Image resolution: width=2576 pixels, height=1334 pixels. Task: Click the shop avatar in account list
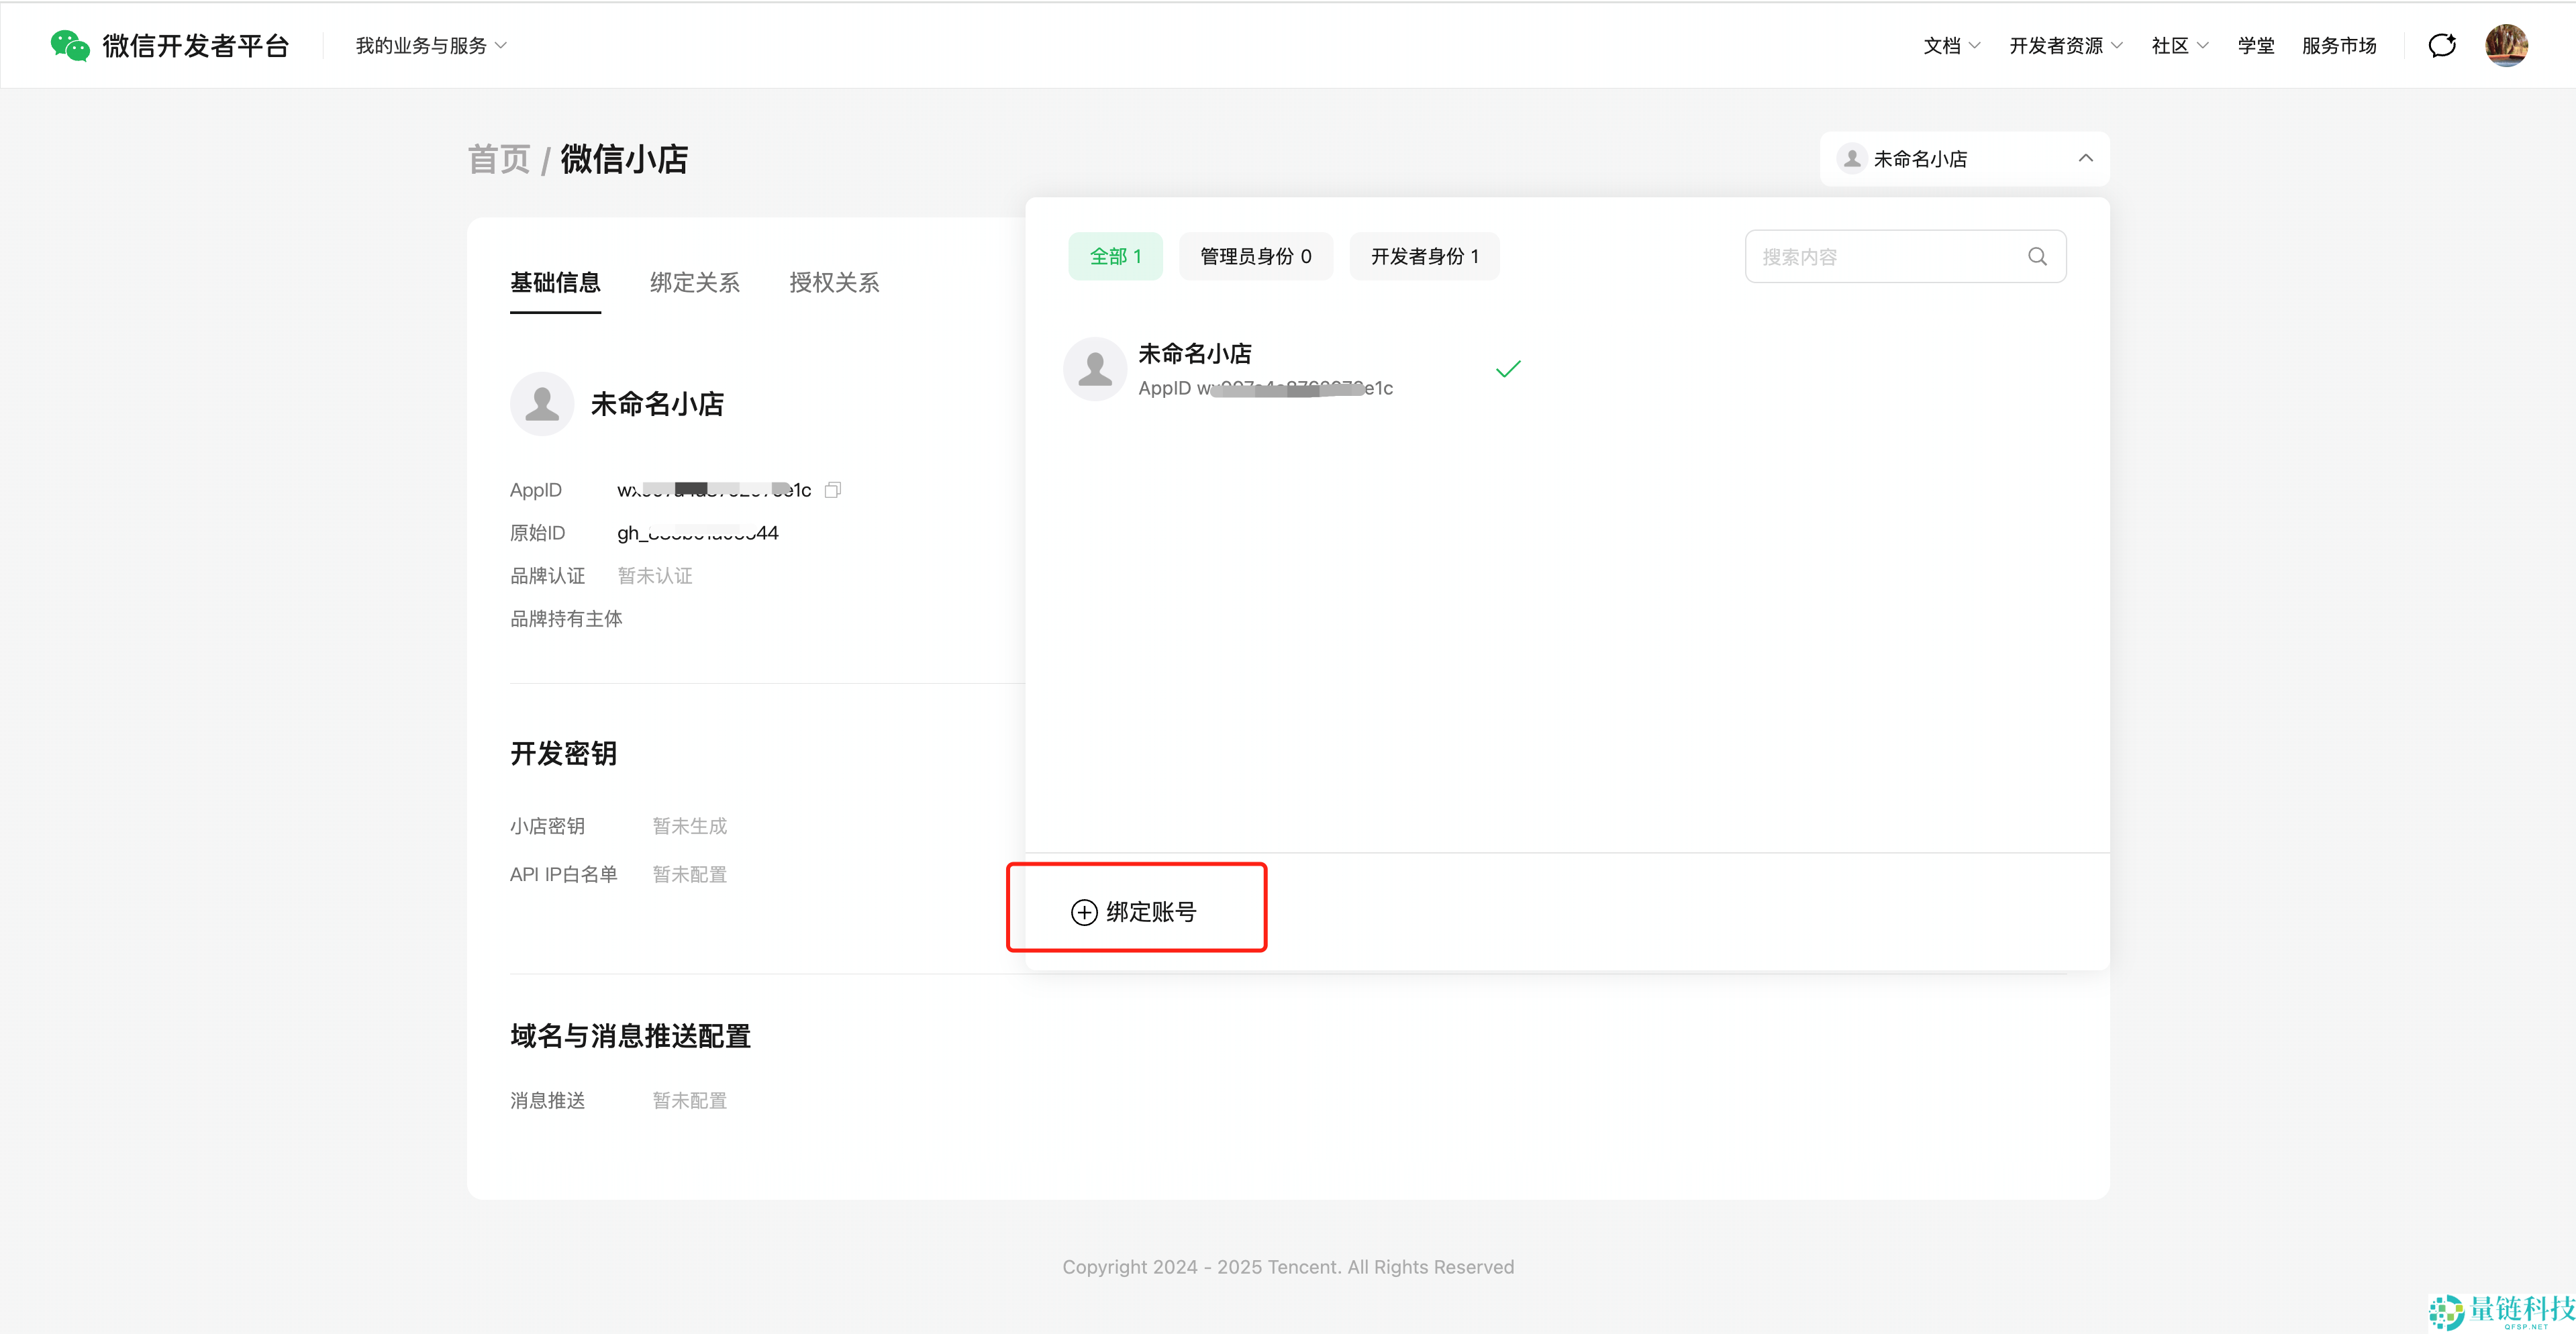pos(1095,369)
